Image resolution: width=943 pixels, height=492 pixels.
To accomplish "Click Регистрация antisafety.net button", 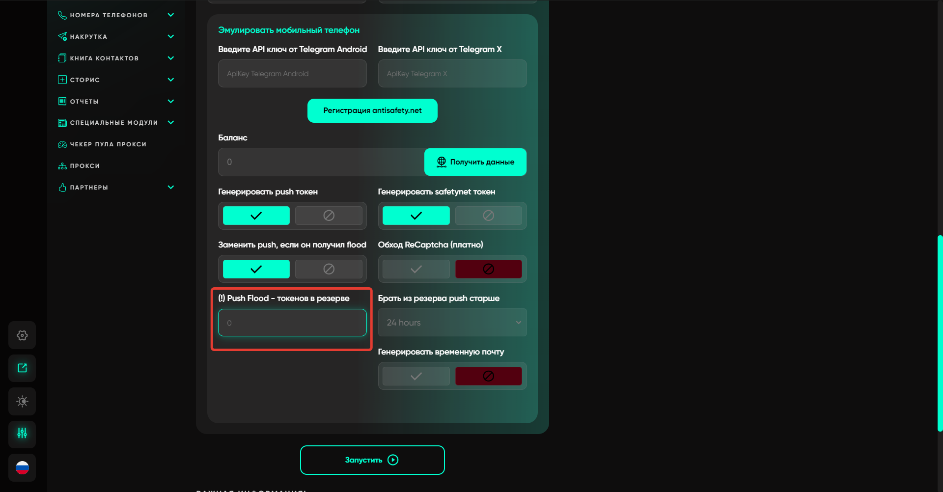I will (372, 110).
